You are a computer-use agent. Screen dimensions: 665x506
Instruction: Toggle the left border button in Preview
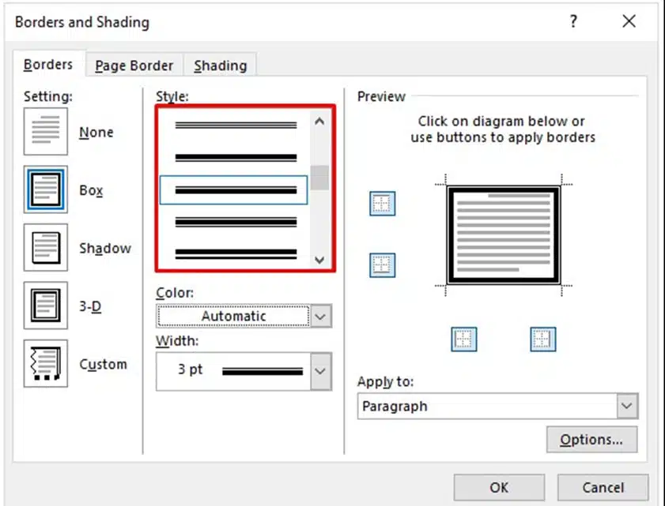[464, 339]
